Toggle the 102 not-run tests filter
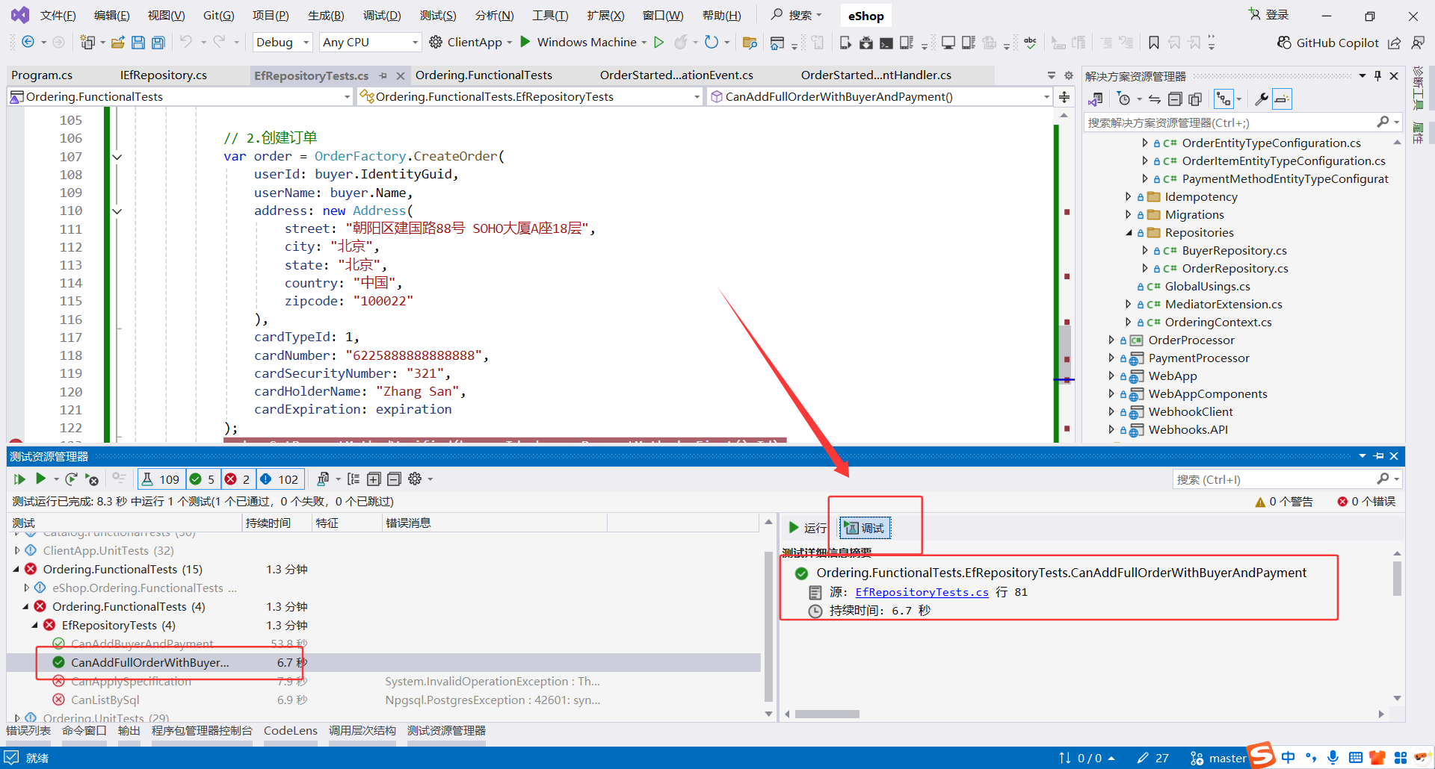Viewport: 1435px width, 769px height. pos(280,479)
